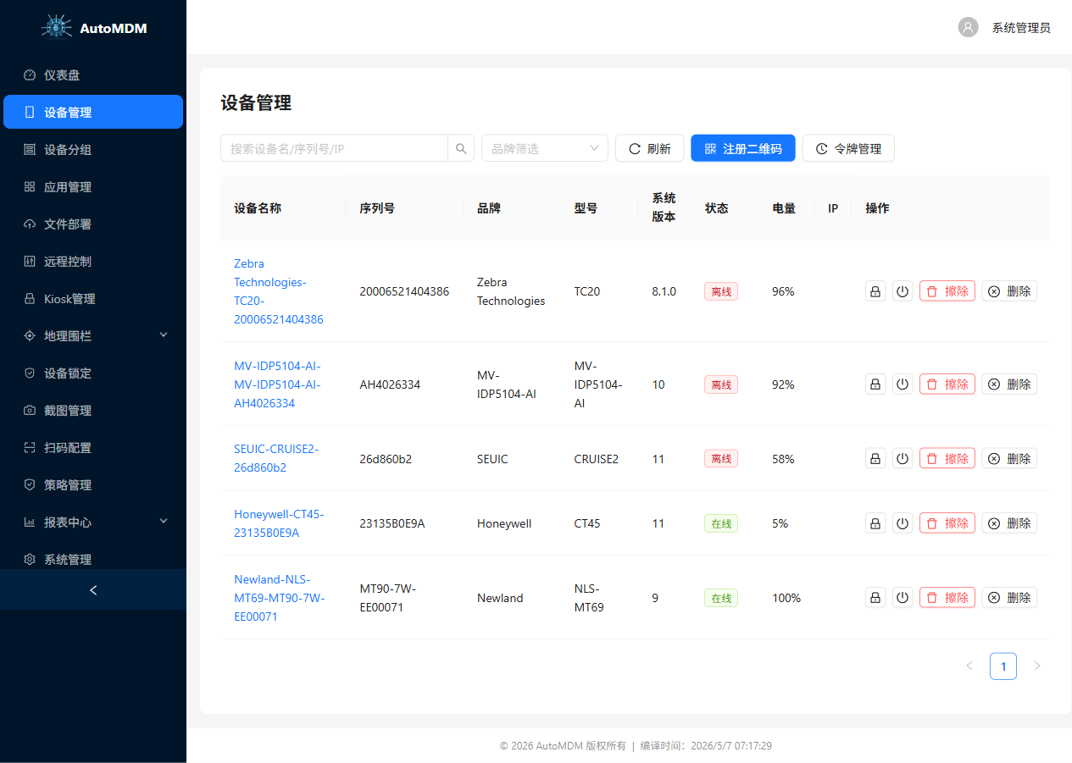This screenshot has height=763, width=1072.
Task: Open 策略管理 menu item
Action: coord(93,484)
